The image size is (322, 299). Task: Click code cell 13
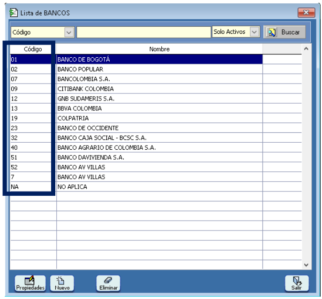pos(33,108)
